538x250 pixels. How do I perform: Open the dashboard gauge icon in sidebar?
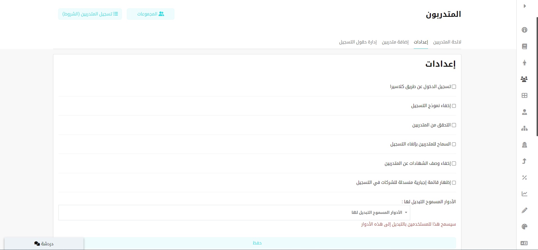click(x=525, y=30)
